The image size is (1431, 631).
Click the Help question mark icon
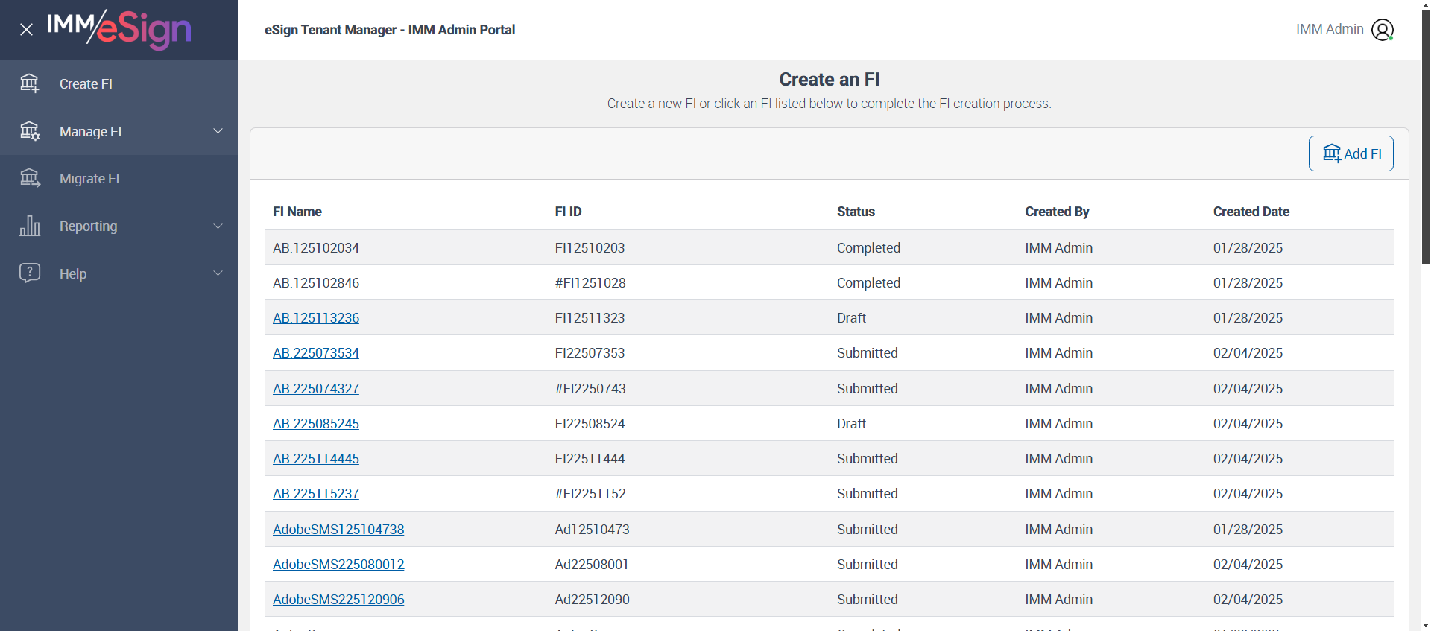pos(30,273)
